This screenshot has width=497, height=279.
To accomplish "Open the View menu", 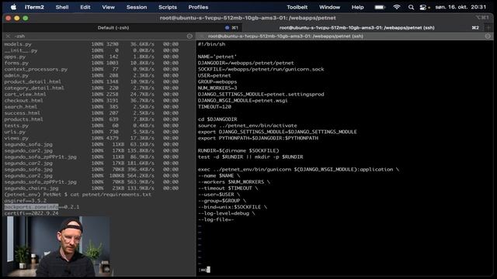I will coord(109,7).
